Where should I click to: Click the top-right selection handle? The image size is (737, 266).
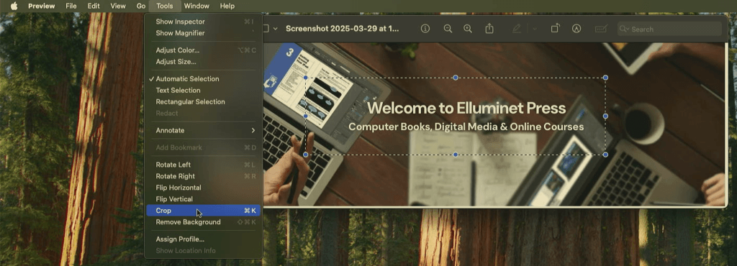pos(605,78)
